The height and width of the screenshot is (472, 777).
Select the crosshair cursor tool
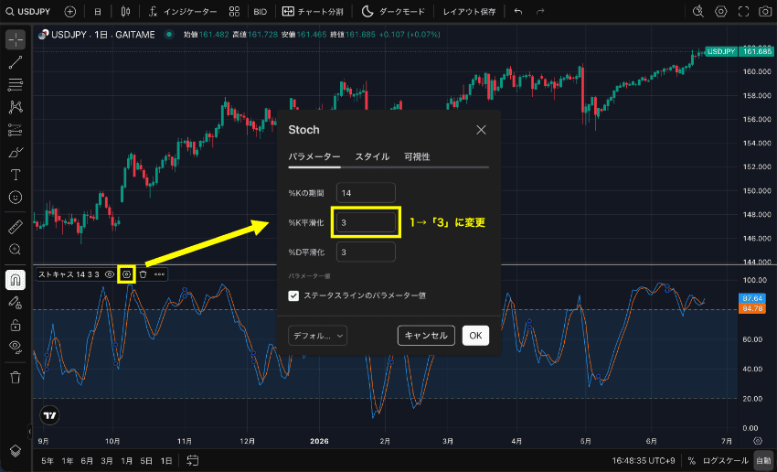[16, 39]
